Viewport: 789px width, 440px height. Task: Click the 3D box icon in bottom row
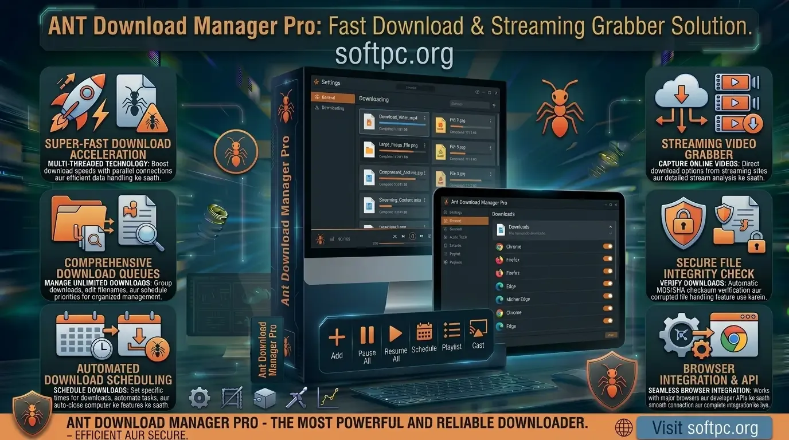click(265, 398)
